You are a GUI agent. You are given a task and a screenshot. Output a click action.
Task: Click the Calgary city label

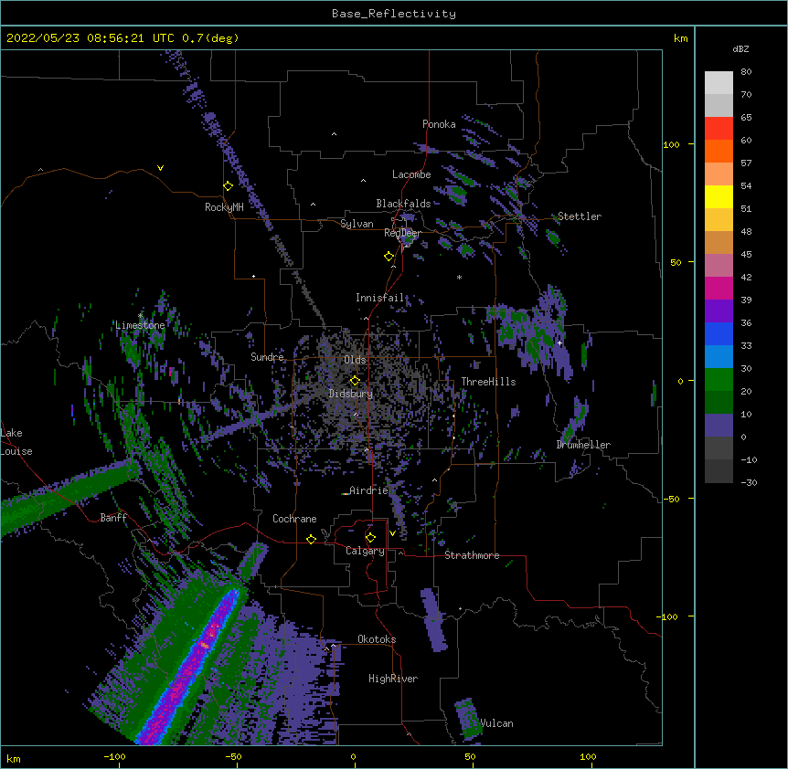pyautogui.click(x=365, y=551)
